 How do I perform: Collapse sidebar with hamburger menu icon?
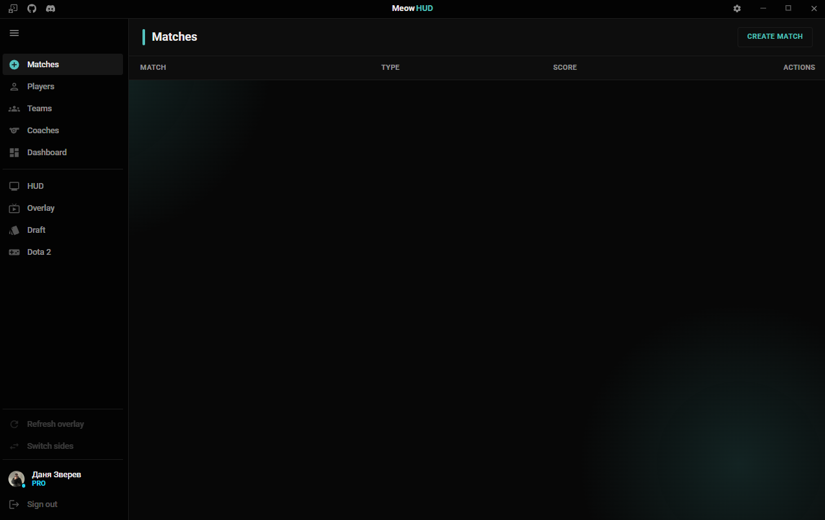click(x=14, y=33)
